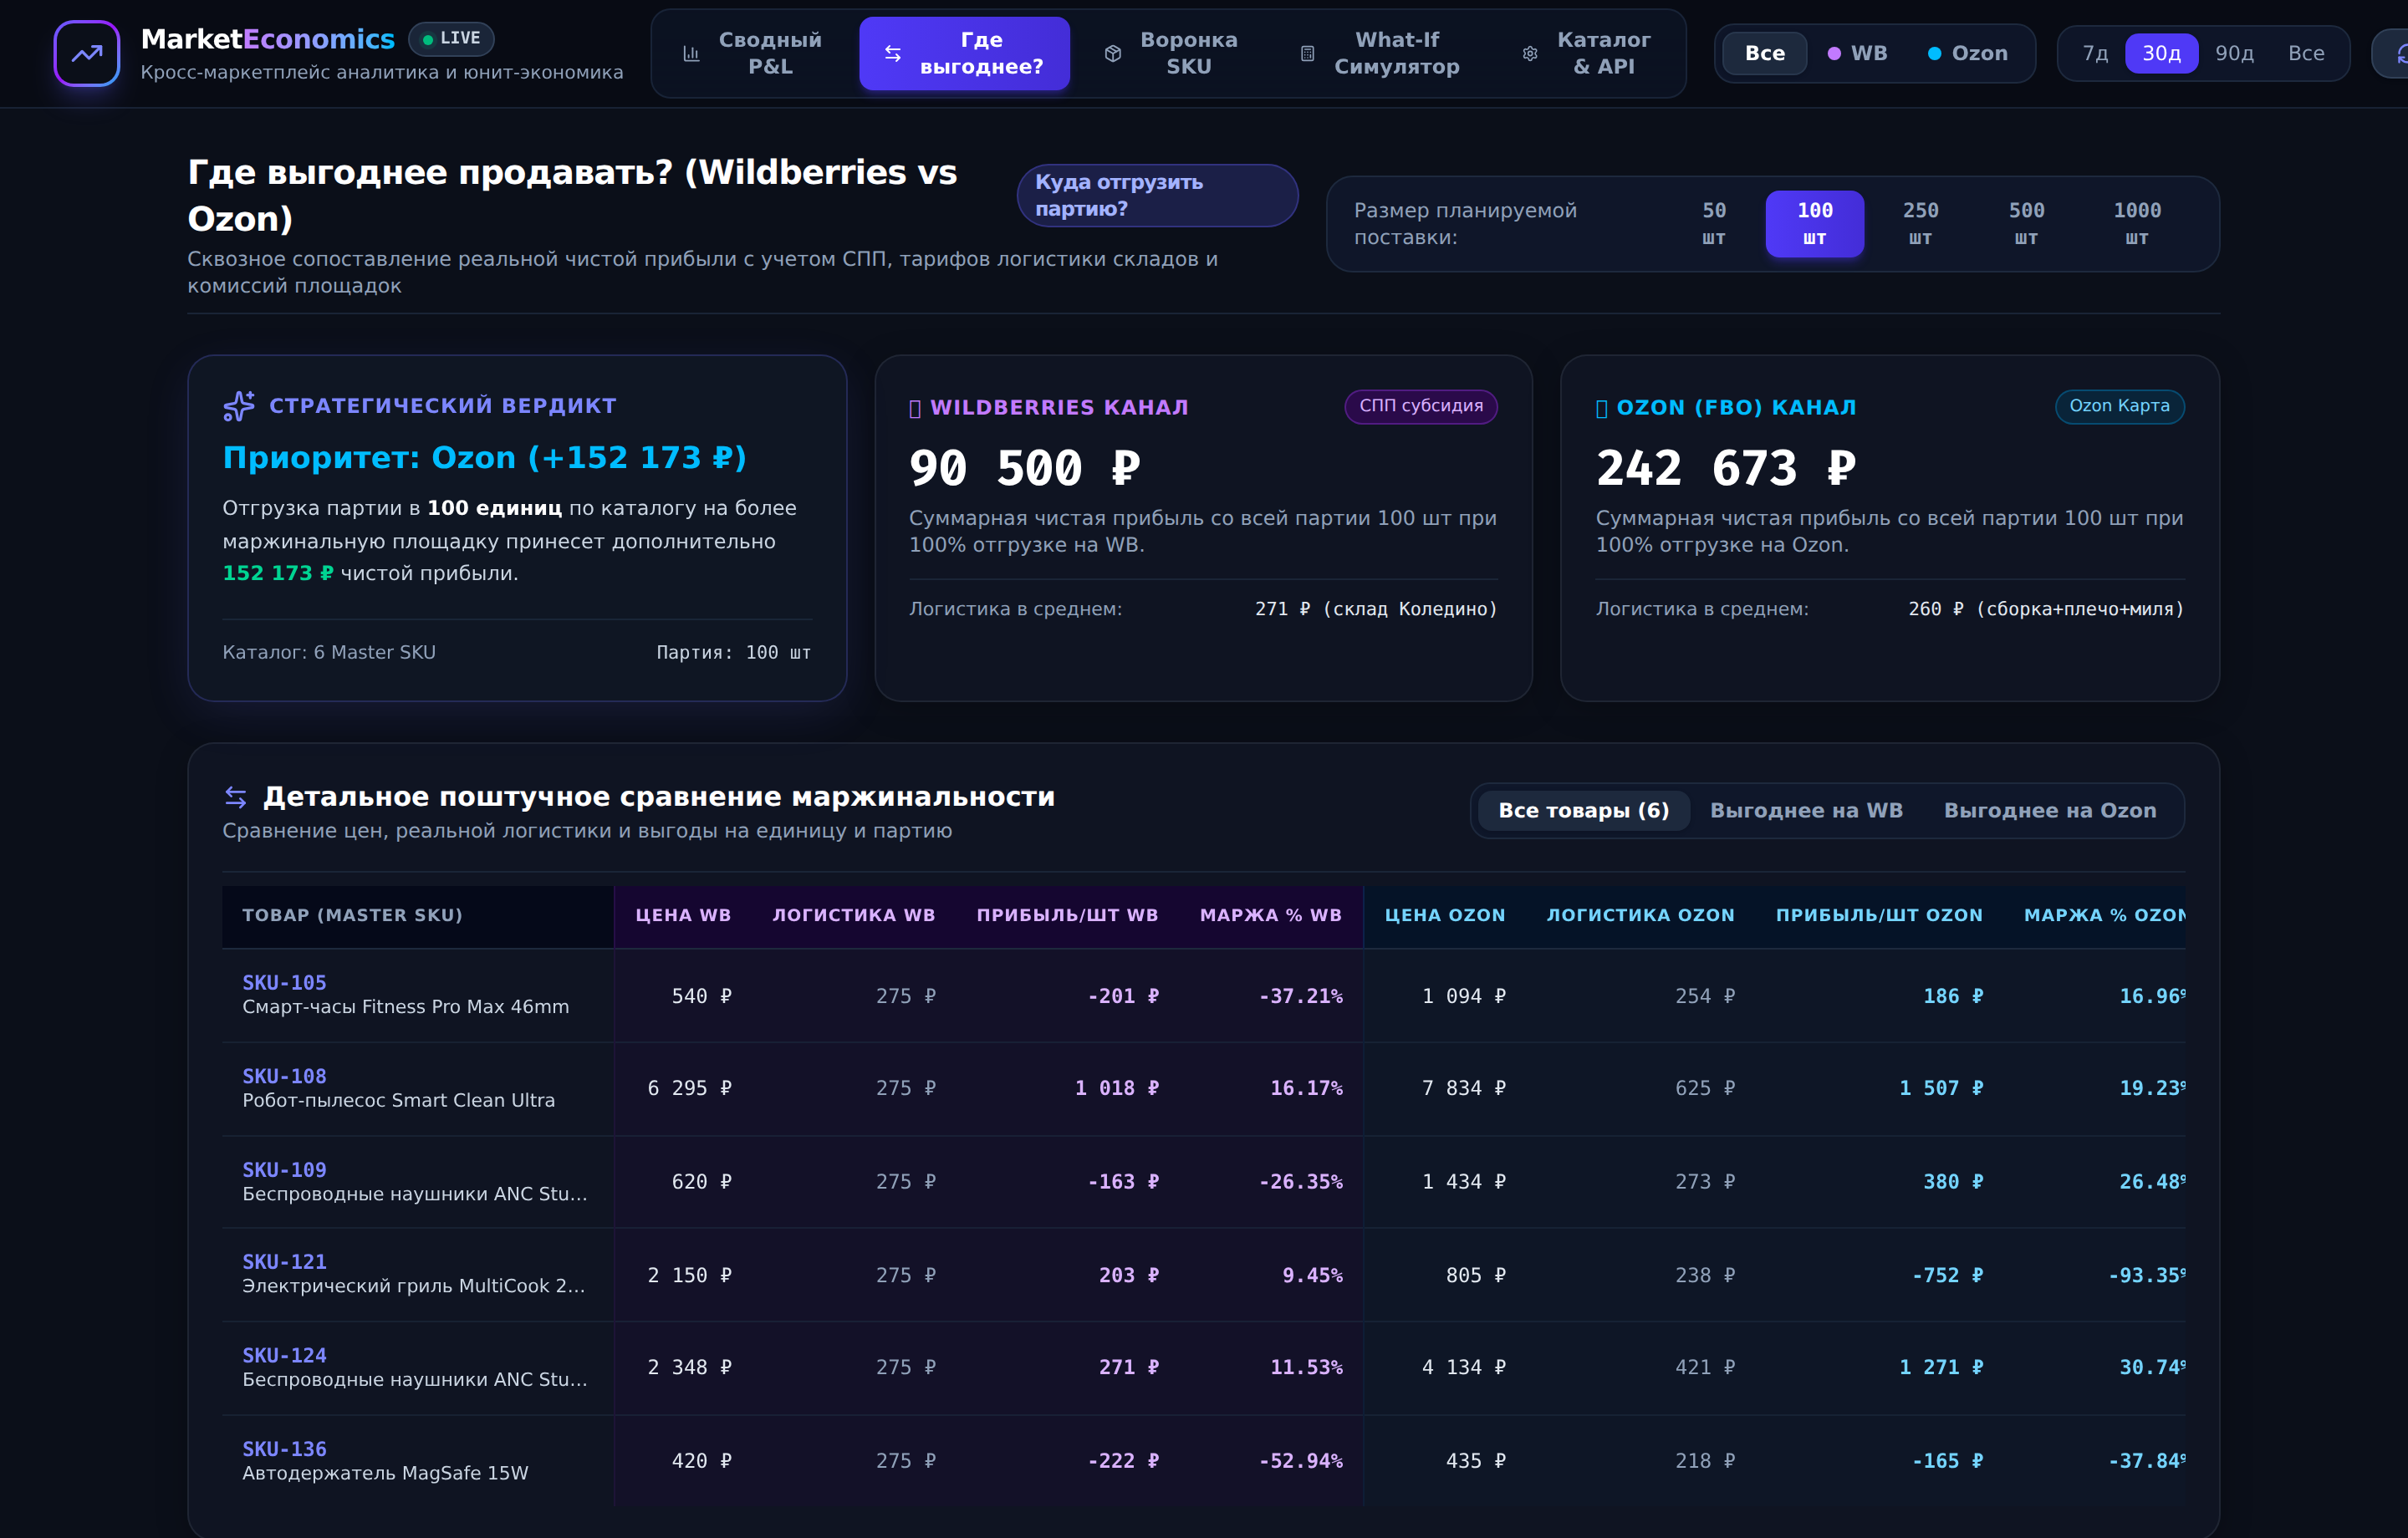Set shipment size to 100 шт
Viewport: 2408px width, 1538px height.
pyautogui.click(x=1815, y=224)
